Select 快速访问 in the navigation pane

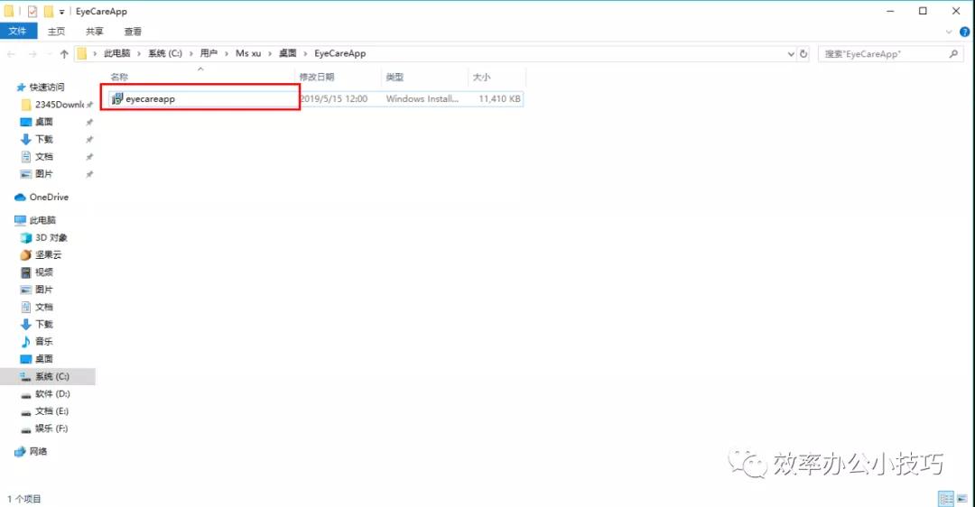[47, 87]
